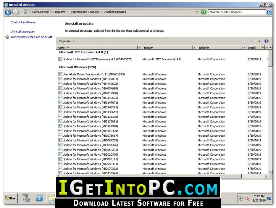Select Update for Microsoft Windows (KB3137061)

click(90, 122)
